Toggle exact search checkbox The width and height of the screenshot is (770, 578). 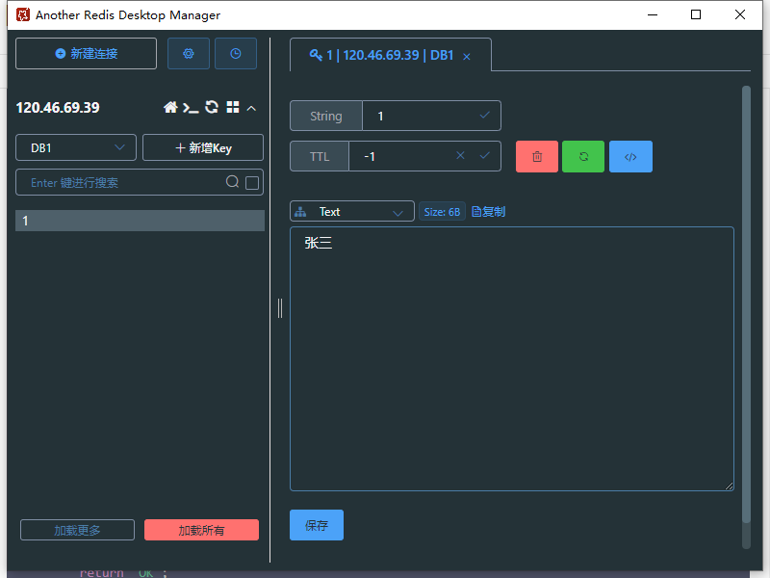click(252, 183)
